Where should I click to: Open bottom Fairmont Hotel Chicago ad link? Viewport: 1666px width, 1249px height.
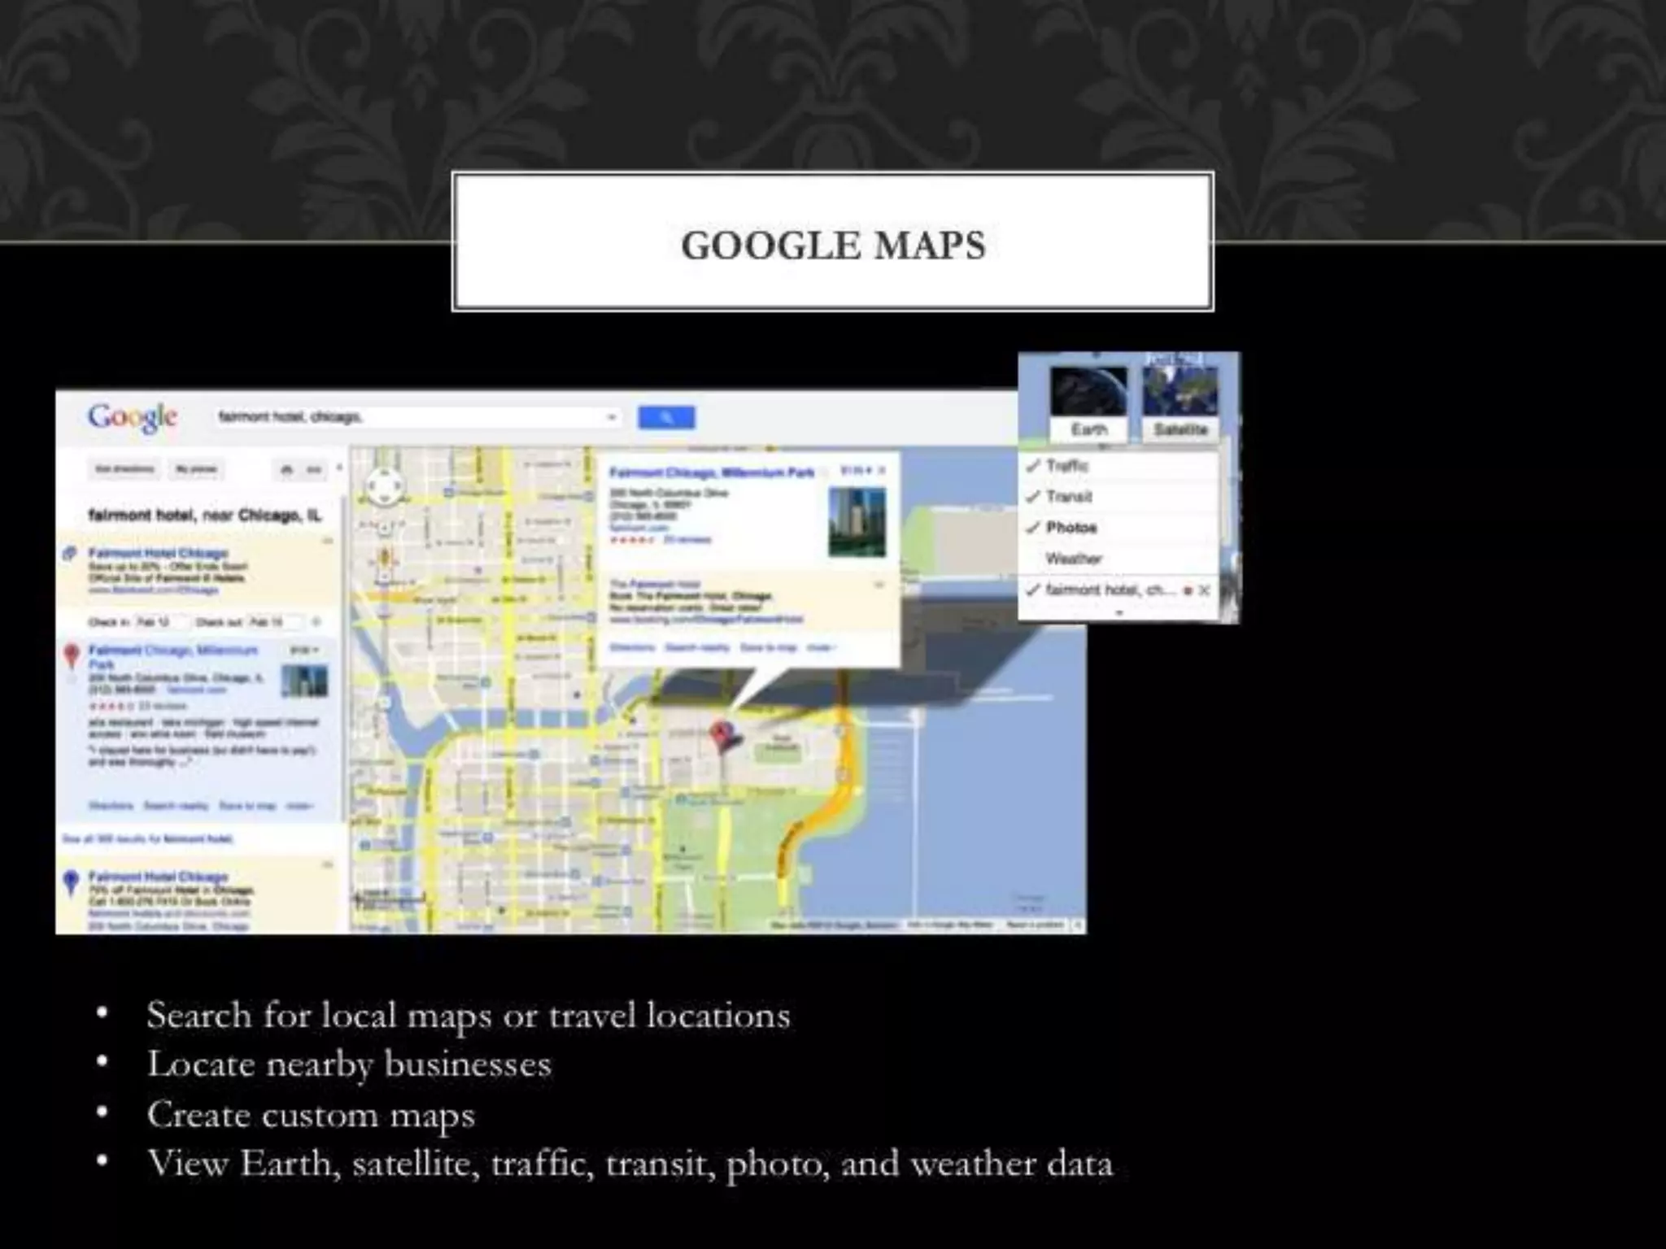tap(158, 877)
